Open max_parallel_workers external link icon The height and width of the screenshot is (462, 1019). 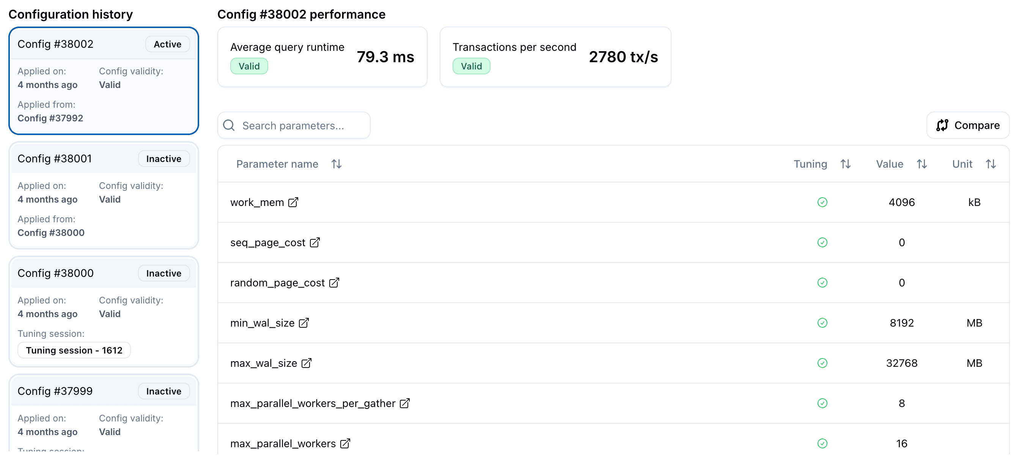pyautogui.click(x=345, y=443)
